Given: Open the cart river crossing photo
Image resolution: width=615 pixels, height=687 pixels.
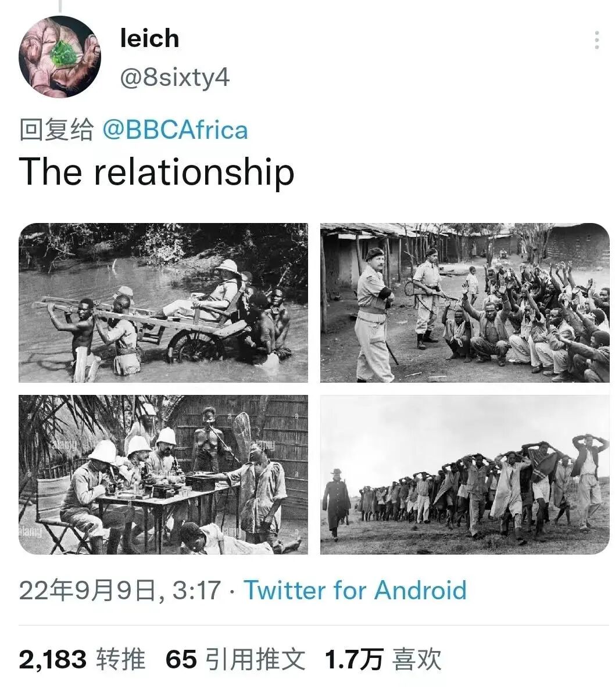Looking at the screenshot, I should (163, 303).
